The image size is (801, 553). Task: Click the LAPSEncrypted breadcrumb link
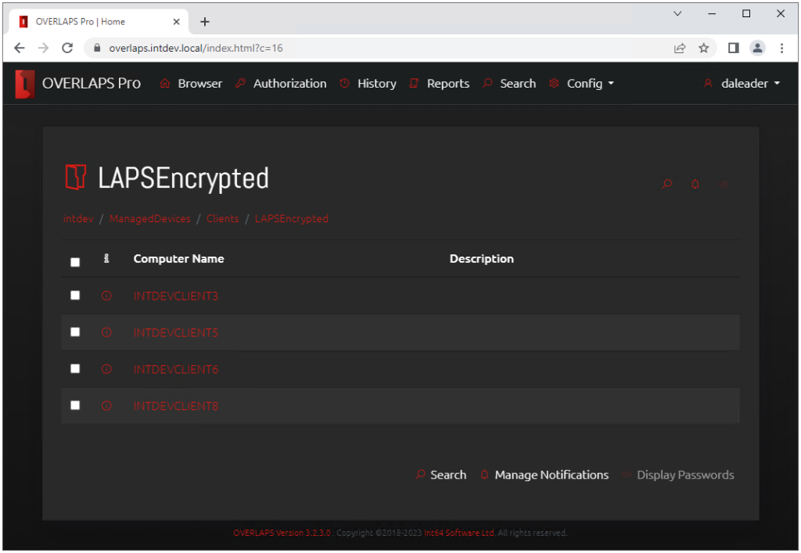pyautogui.click(x=292, y=219)
